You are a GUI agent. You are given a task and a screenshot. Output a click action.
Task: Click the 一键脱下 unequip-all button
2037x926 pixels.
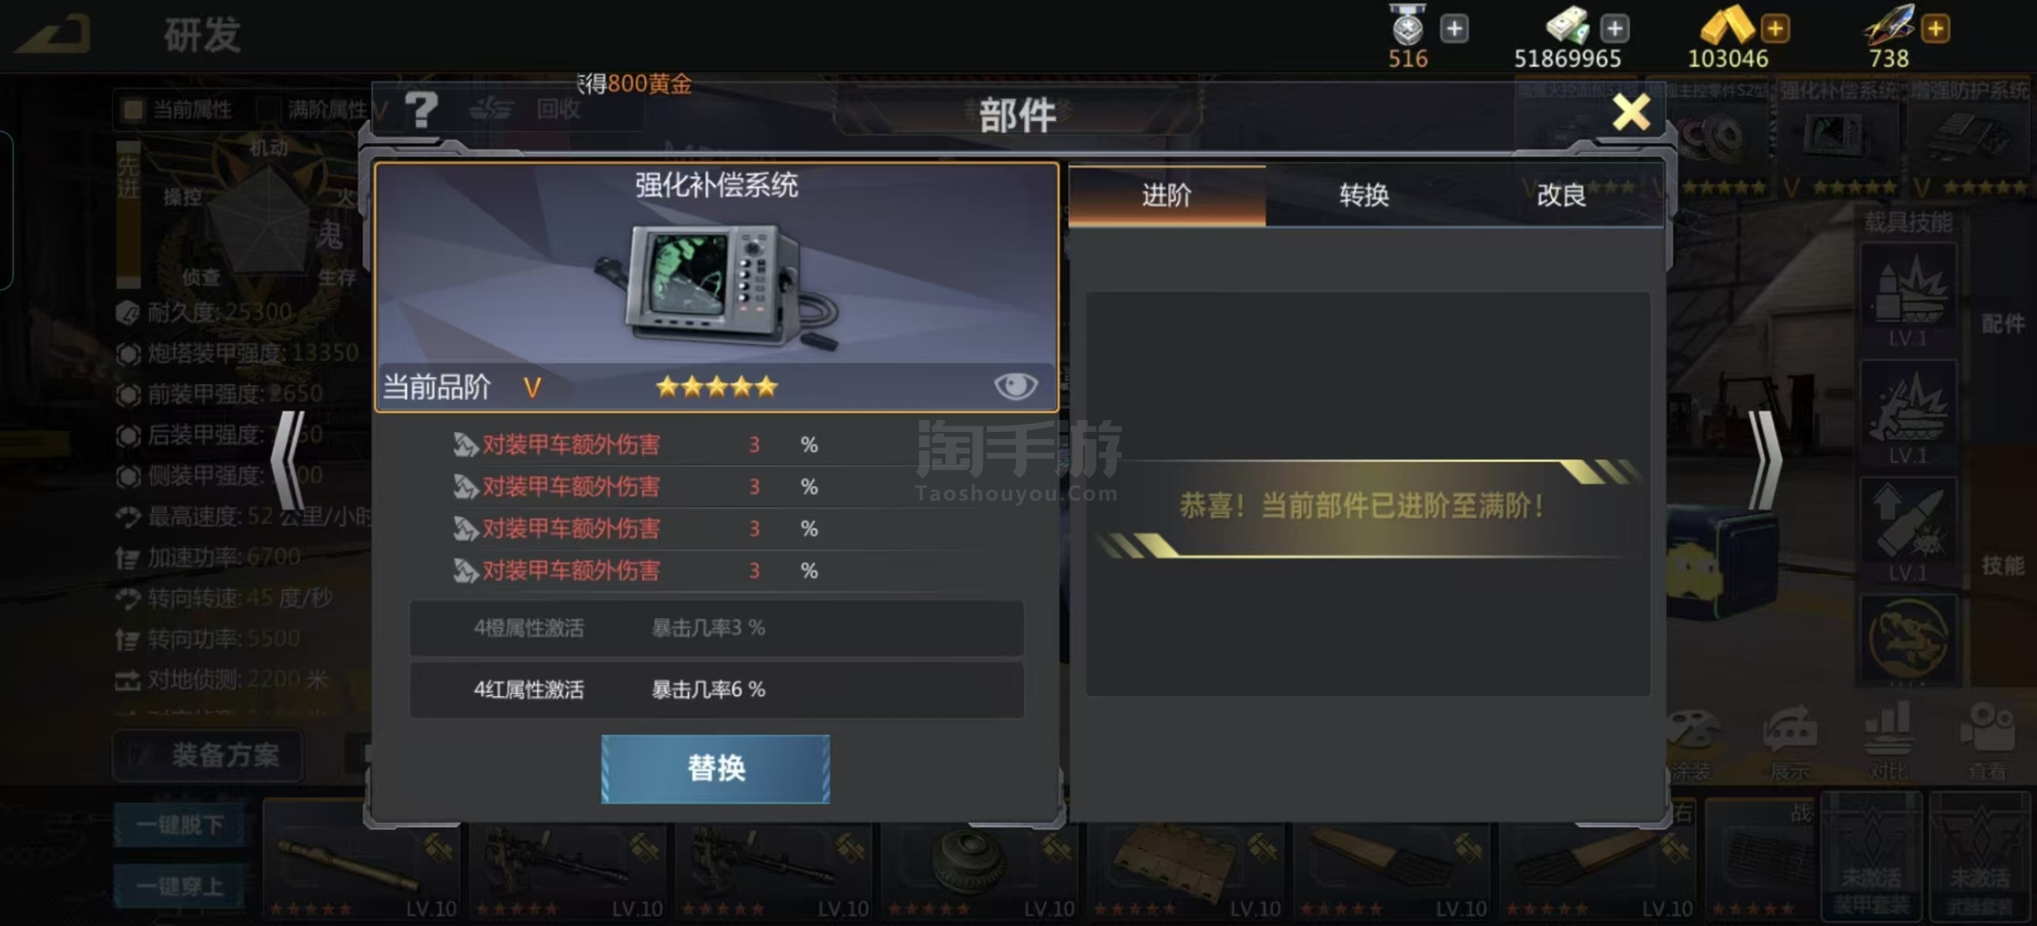coord(179,825)
